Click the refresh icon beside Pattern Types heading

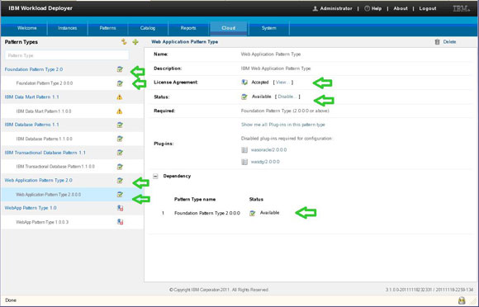coord(124,41)
